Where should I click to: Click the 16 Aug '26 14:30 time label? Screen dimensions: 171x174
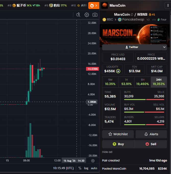point(74,161)
